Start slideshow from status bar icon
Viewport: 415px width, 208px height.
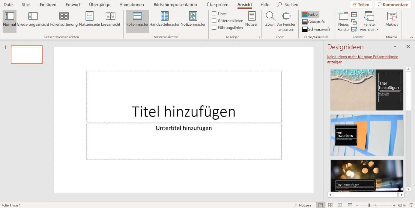350,205
